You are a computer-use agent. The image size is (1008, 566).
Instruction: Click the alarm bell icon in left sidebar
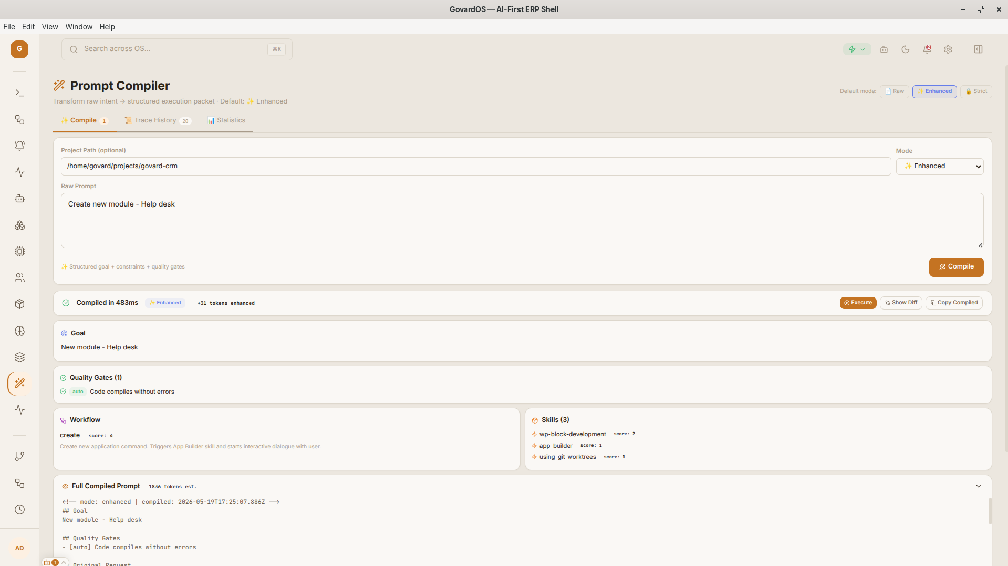click(19, 146)
